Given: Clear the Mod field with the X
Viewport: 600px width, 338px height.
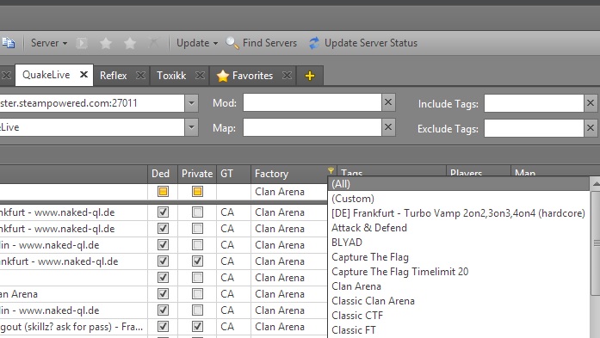Looking at the screenshot, I should tap(388, 102).
